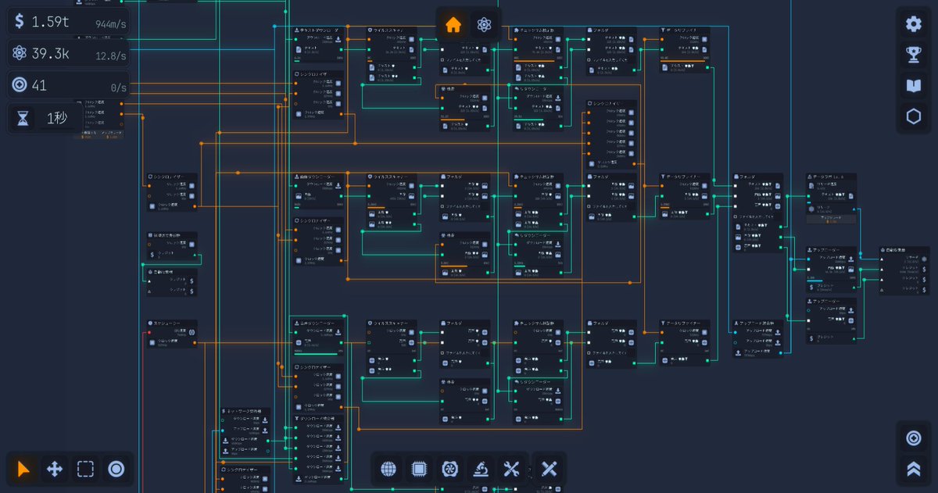
Task: Open the wrench and screwdriver tools
Action: (x=511, y=469)
